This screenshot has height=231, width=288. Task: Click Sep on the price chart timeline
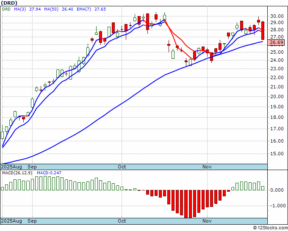[x=32, y=167]
